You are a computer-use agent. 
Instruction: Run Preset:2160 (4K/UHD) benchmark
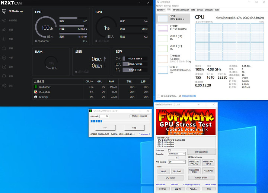(x=194, y=163)
